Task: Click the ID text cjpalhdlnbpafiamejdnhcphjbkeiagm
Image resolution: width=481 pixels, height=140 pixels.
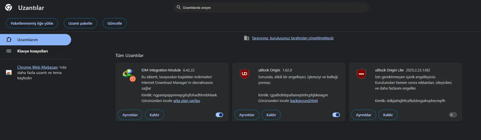Action: [x=299, y=95]
